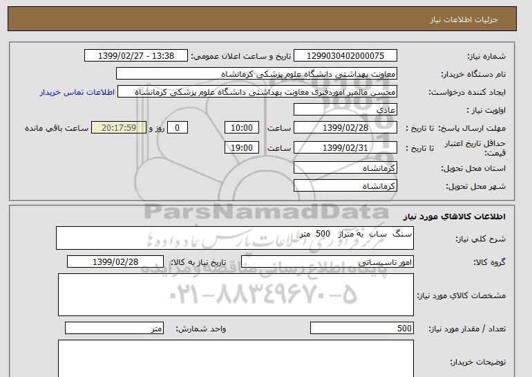
Task: Click the validity time field 19:00
Action: click(x=242, y=147)
